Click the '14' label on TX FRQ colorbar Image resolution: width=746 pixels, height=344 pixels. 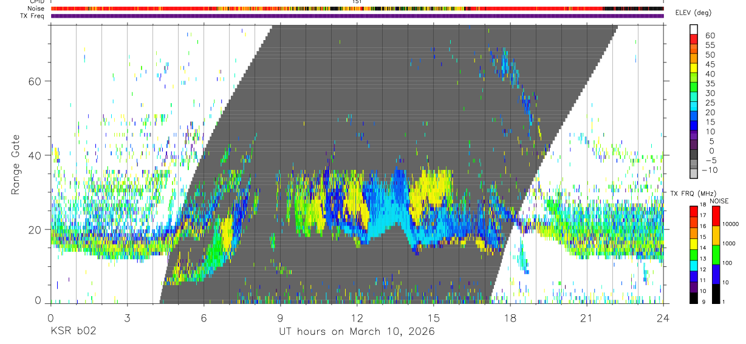tap(704, 248)
